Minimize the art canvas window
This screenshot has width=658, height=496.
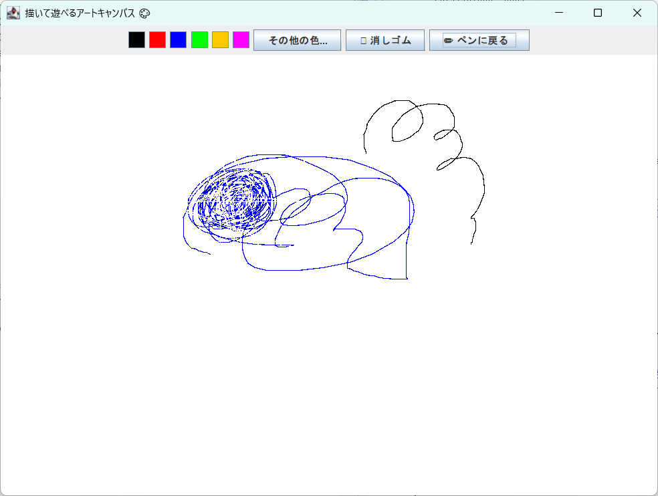[559, 13]
